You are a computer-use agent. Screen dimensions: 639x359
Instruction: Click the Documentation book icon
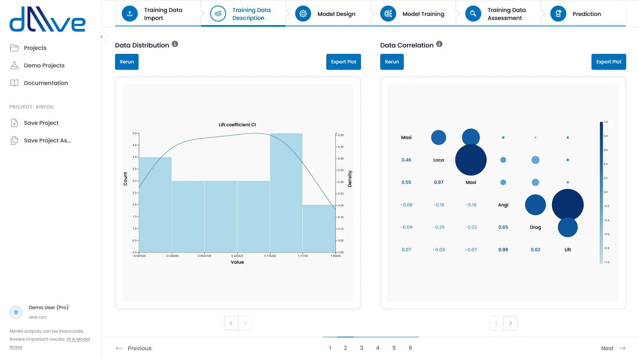point(14,83)
